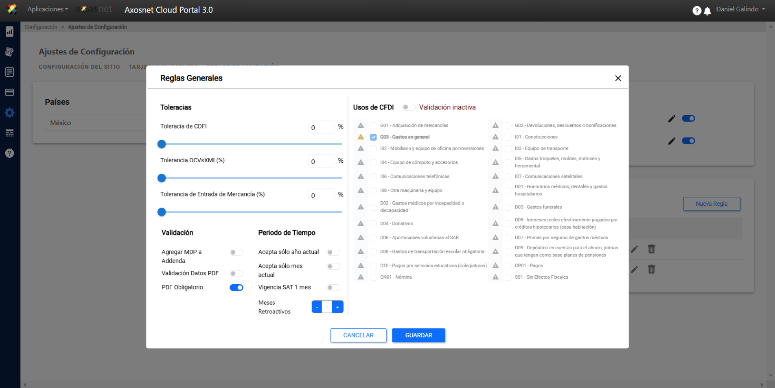Screen dimensions: 775x388
Task: Click the CANCELAR button
Action: (358, 335)
